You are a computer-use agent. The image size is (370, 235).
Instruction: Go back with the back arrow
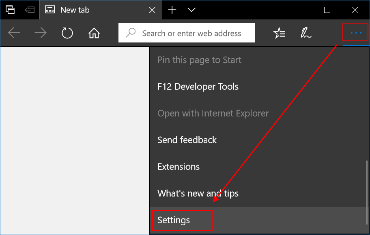(14, 33)
